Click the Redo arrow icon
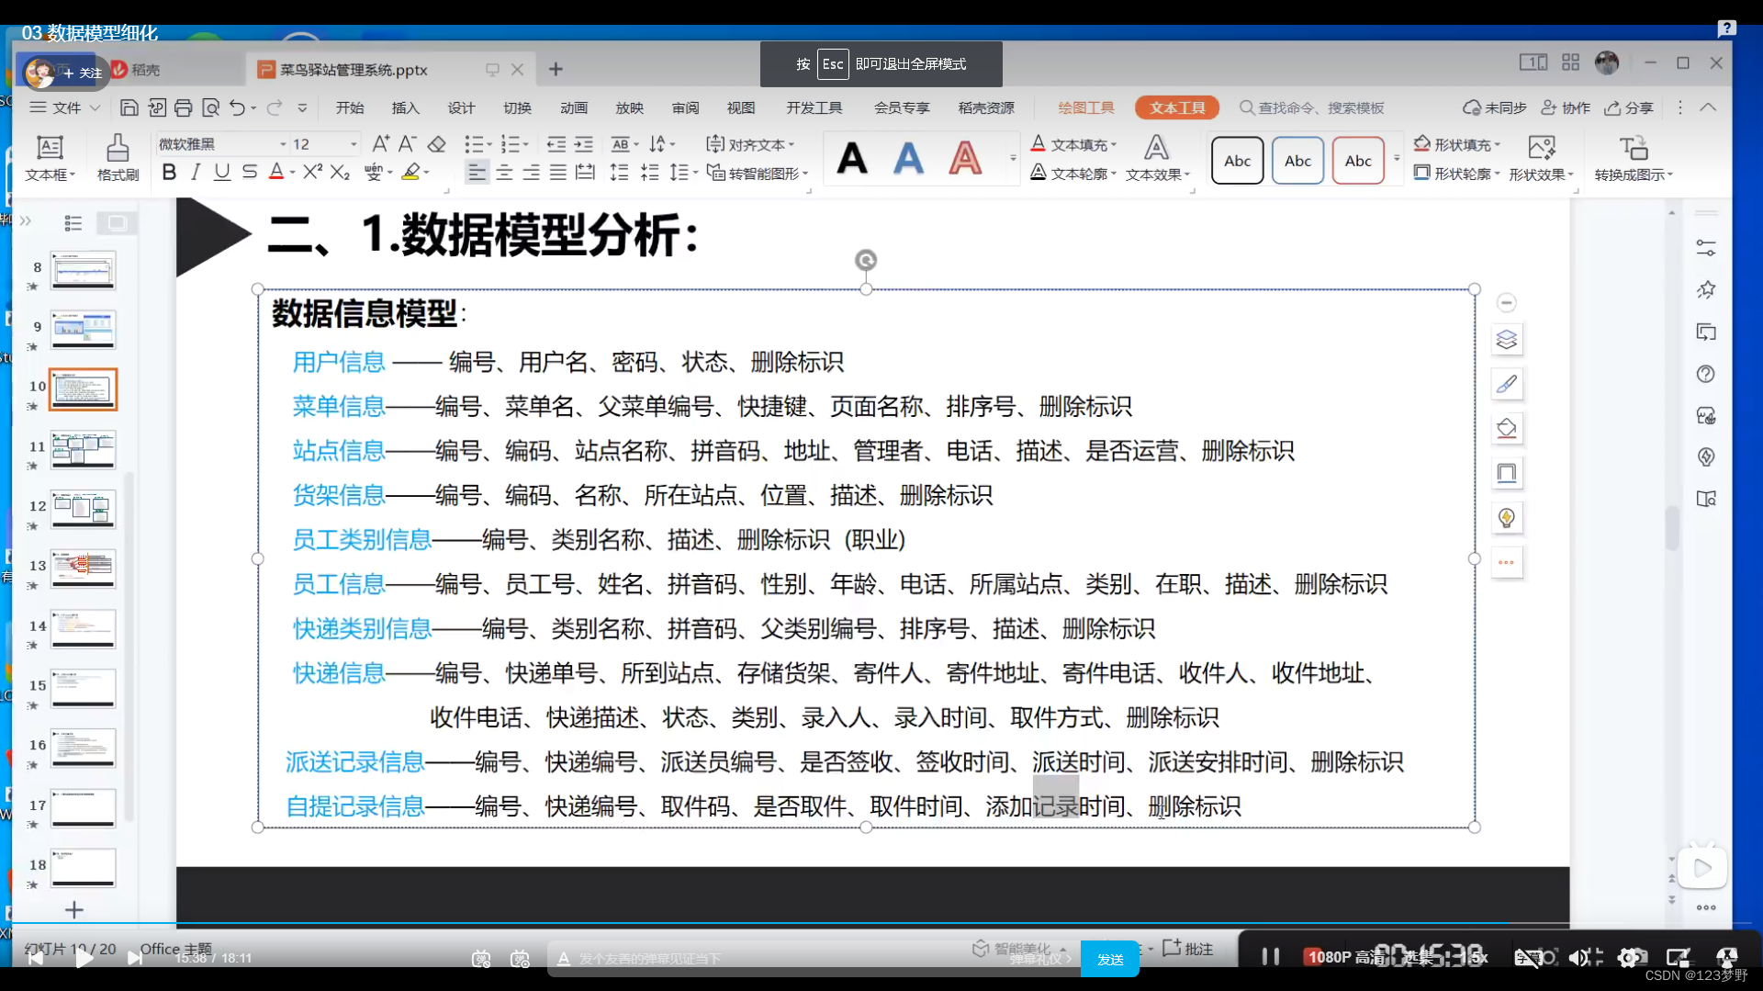Viewport: 1763px width, 991px height. tap(274, 108)
